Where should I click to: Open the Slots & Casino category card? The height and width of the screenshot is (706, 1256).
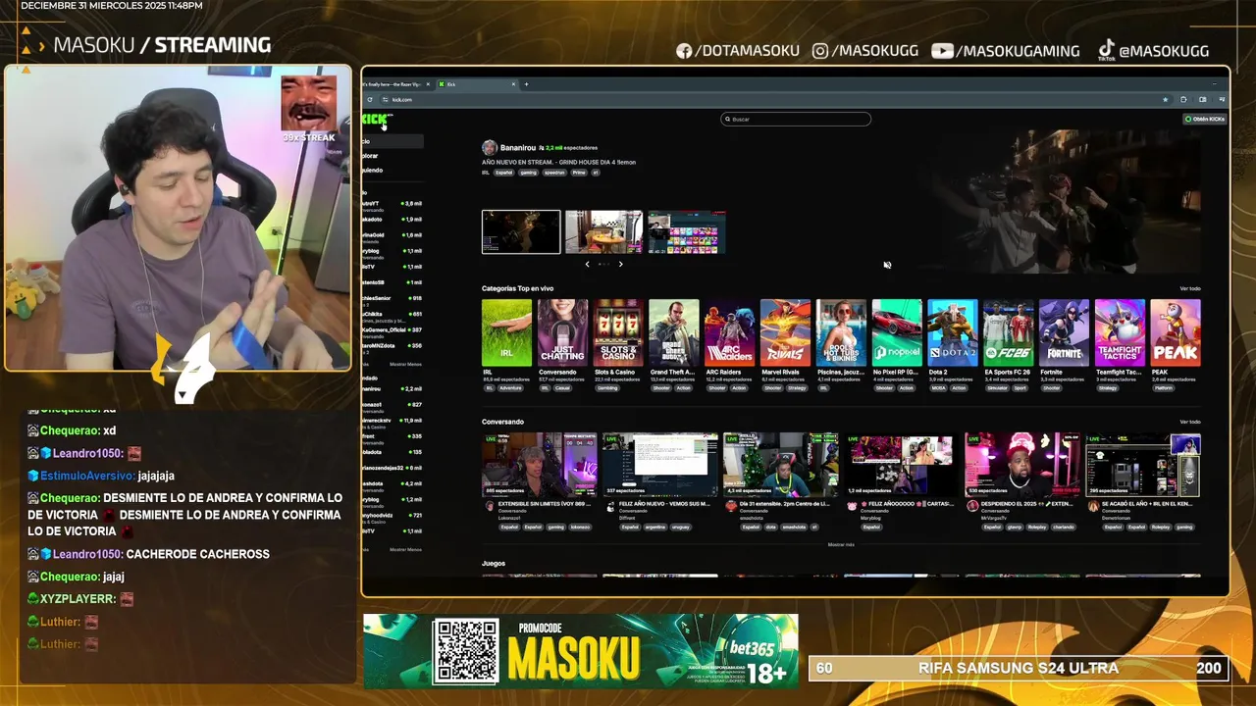pyautogui.click(x=618, y=333)
